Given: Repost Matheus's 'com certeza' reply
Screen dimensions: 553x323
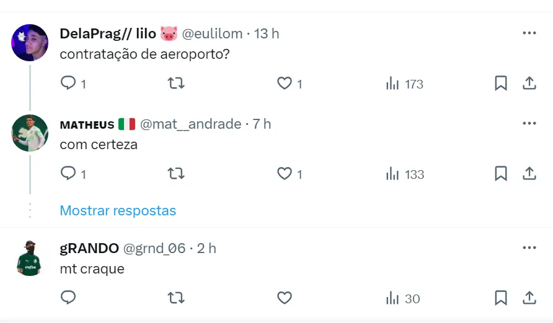Looking at the screenshot, I should click(x=176, y=174).
